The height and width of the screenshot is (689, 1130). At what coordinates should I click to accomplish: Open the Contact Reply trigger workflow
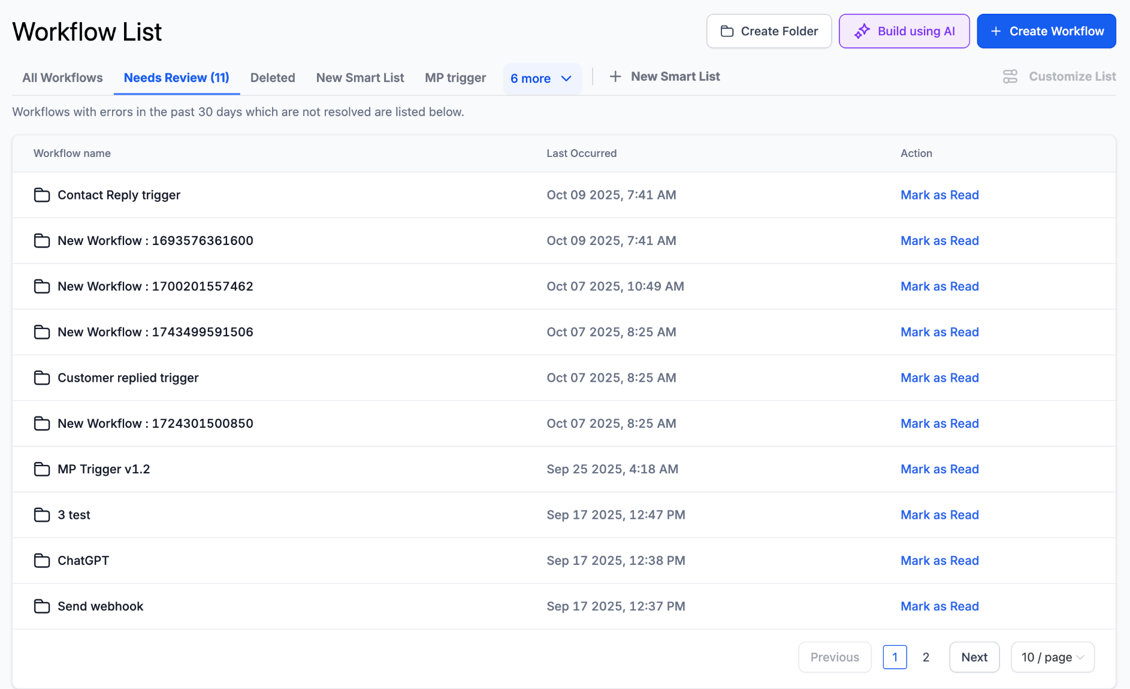point(119,195)
